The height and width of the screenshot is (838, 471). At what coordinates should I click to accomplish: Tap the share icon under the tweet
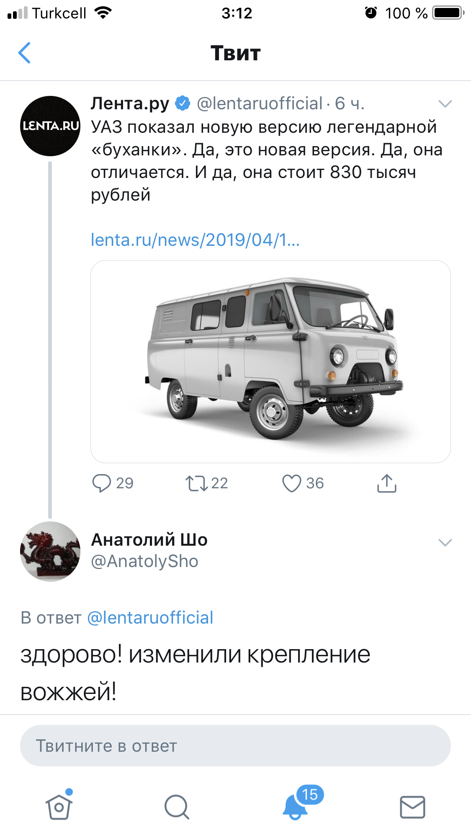pos(386,483)
